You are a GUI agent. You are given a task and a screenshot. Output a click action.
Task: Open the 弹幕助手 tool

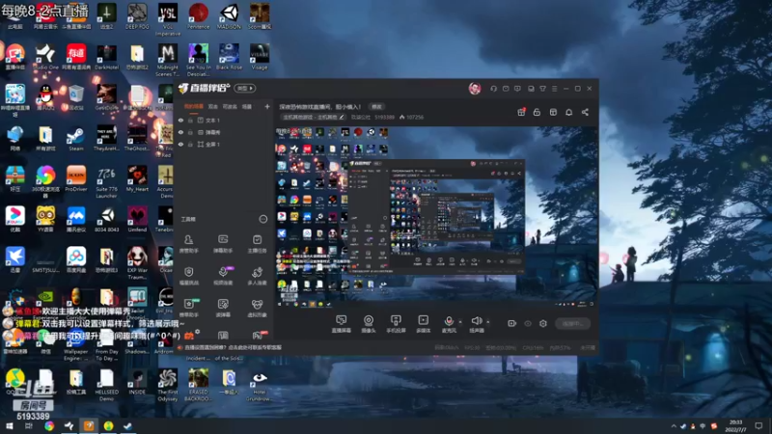(223, 244)
